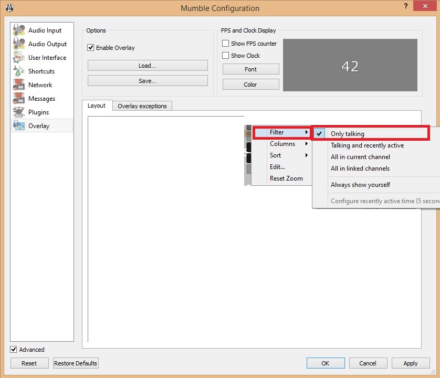The height and width of the screenshot is (378, 440).
Task: Select Reset Zoom from the context menu
Action: coord(286,178)
